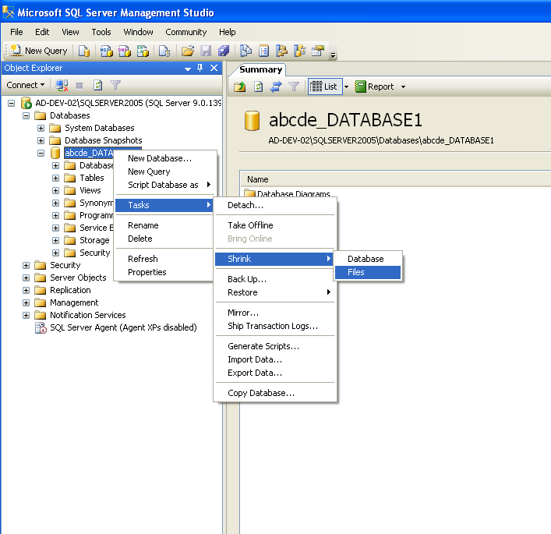Open the toolbar options overflow arrow
Screen dimensions: 551x534
[333, 55]
